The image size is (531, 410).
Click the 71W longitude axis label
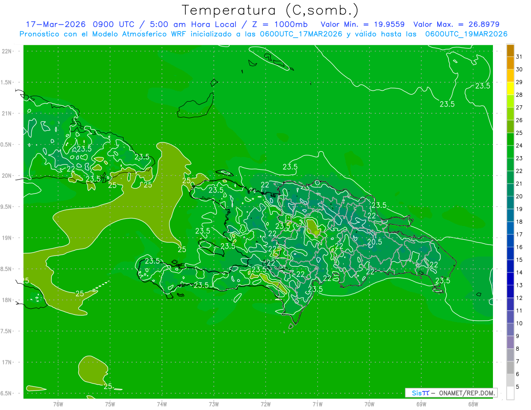pyautogui.click(x=317, y=404)
